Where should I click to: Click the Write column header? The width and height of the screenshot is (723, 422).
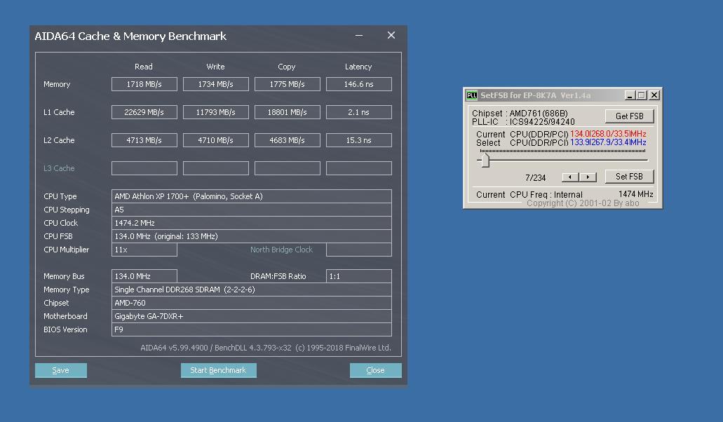tap(215, 67)
